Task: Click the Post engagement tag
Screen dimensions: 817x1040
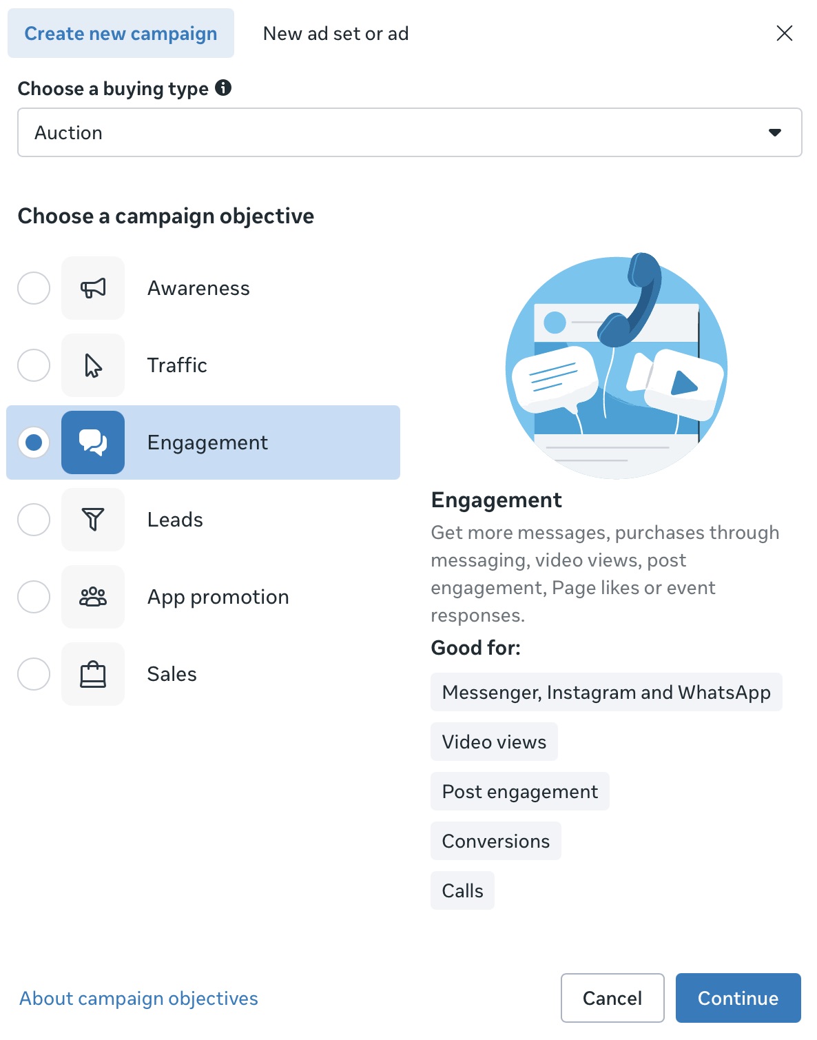Action: 519,791
